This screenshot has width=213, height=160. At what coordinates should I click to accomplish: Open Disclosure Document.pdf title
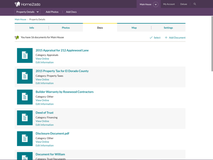tap(52, 133)
